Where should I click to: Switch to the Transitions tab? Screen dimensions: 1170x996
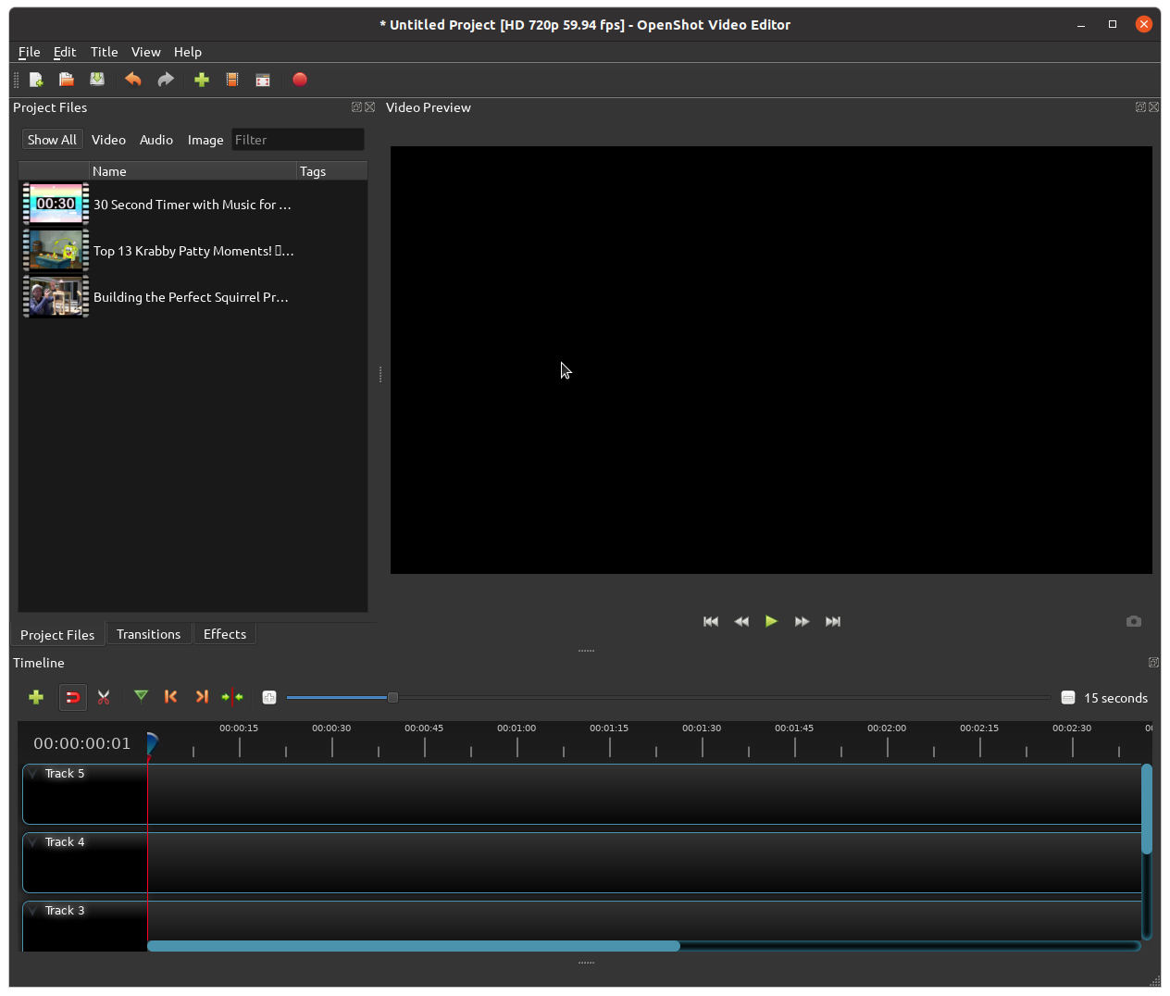[148, 634]
